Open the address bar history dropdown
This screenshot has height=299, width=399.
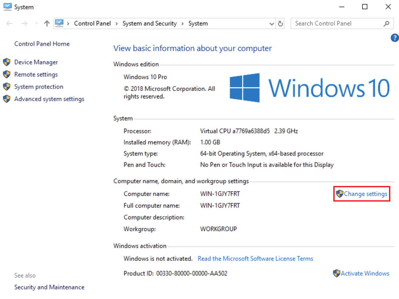point(271,24)
